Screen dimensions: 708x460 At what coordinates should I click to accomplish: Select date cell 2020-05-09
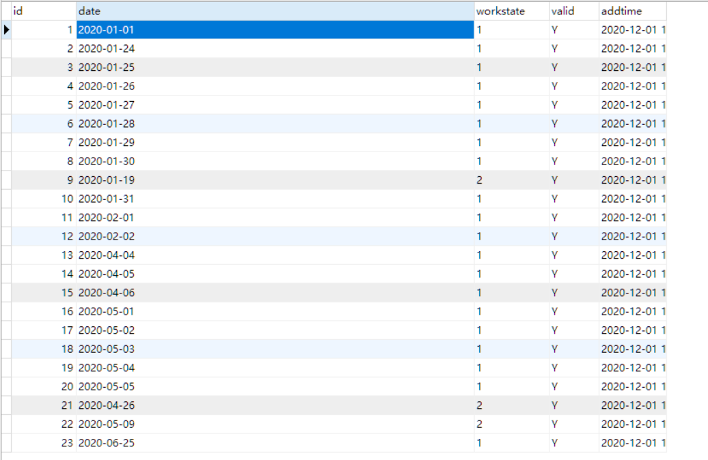click(x=275, y=425)
